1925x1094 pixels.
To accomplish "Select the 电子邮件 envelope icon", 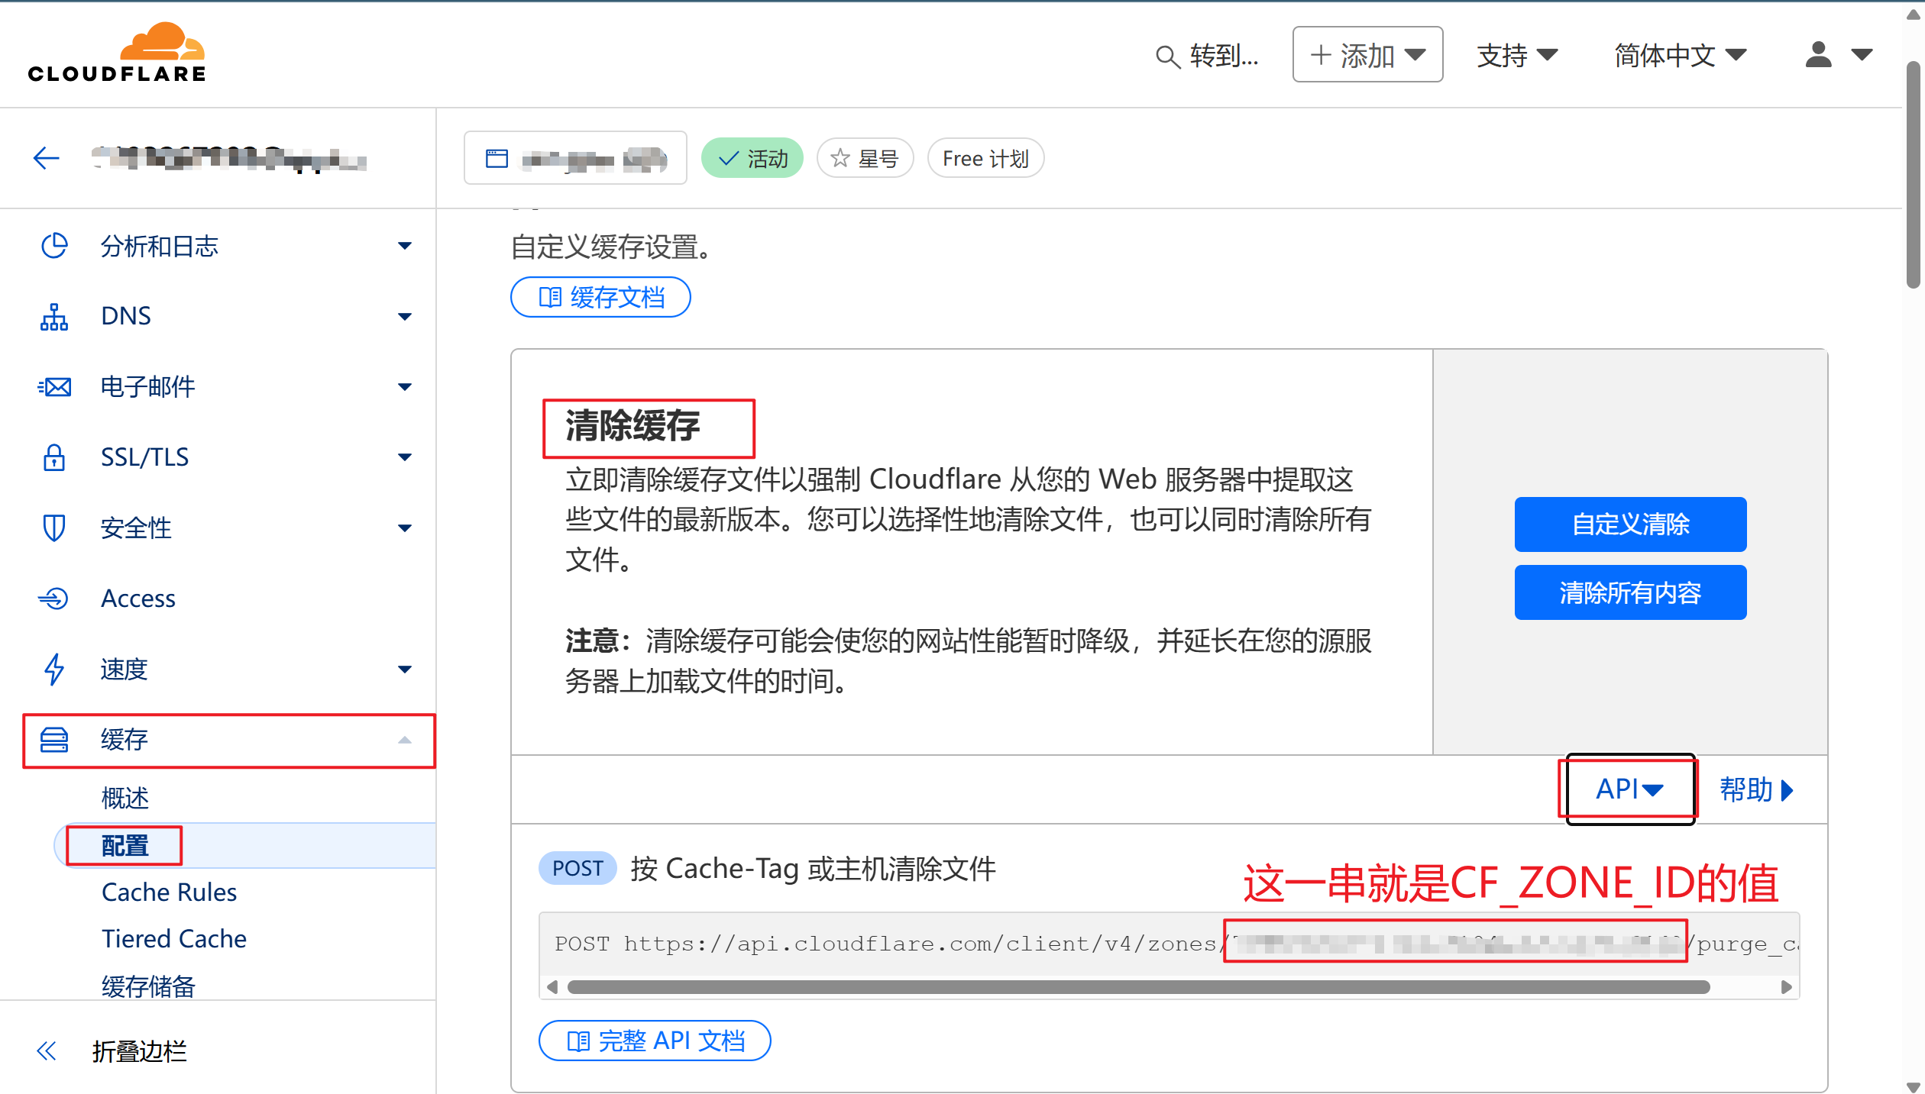I will point(54,386).
